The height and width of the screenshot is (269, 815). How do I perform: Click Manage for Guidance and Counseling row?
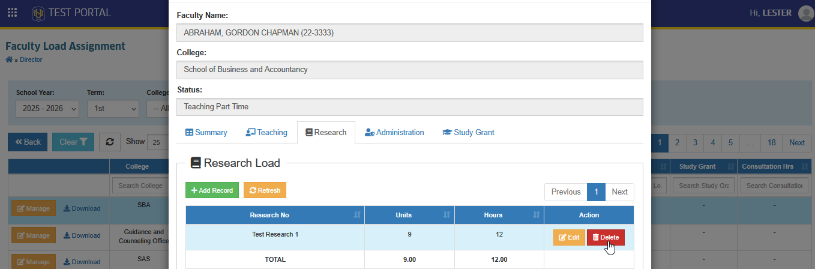[x=34, y=235]
